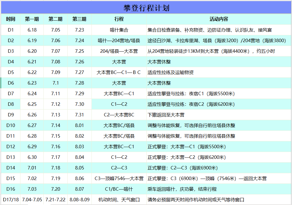This screenshot has width=292, height=205.
Task: Click the date cell 6.19
Action: (32, 40)
